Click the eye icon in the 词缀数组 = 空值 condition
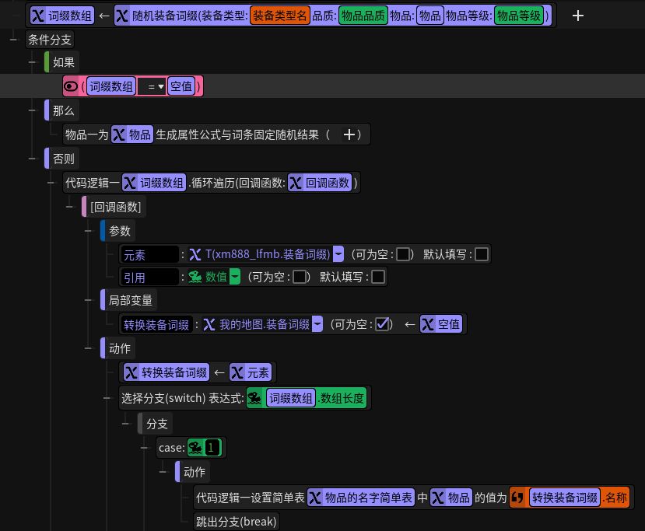 click(71, 86)
